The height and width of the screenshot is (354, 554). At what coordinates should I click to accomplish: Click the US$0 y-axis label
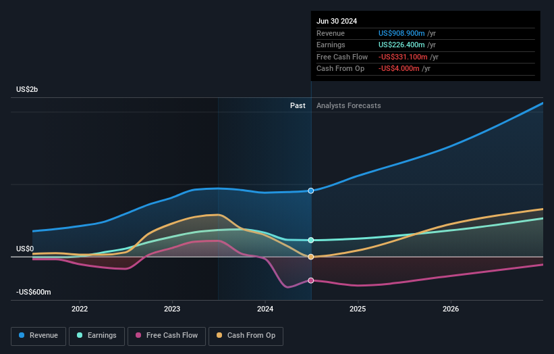point(25,249)
